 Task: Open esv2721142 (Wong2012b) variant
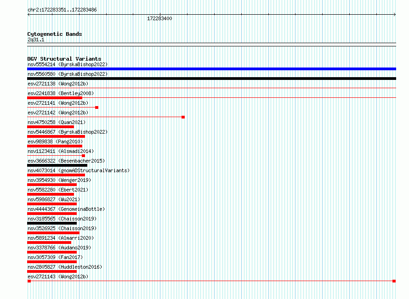pyautogui.click(x=58, y=113)
